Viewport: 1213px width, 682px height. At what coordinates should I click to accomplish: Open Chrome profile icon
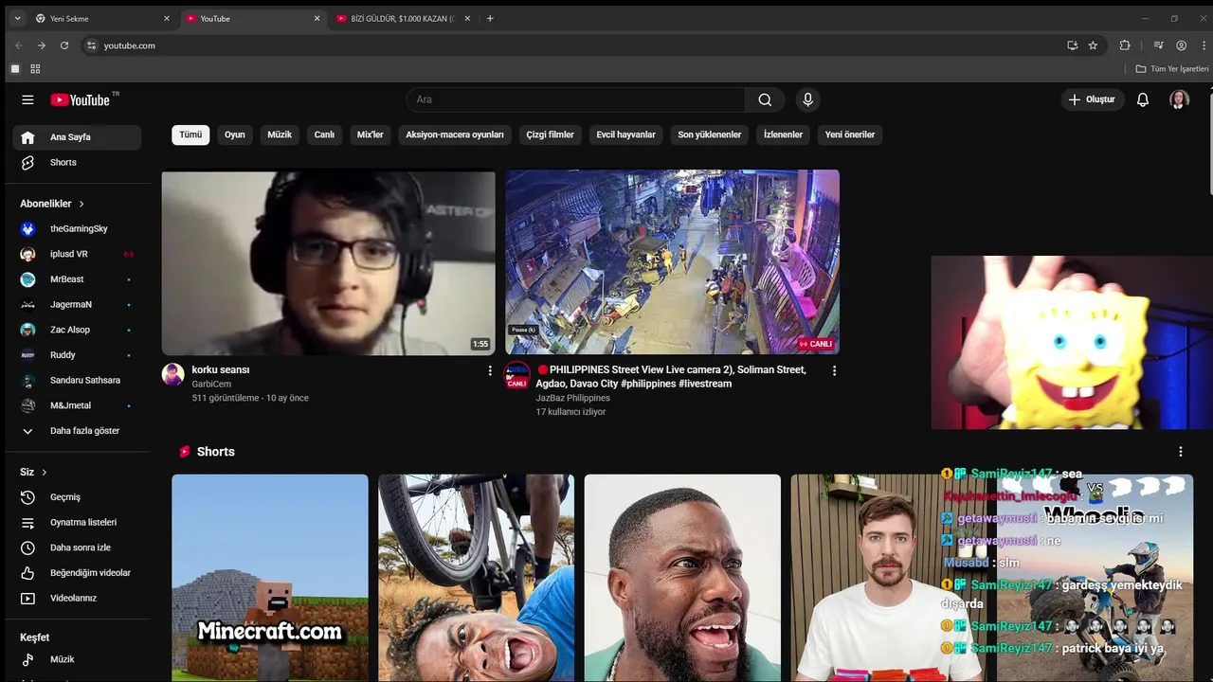[1181, 45]
